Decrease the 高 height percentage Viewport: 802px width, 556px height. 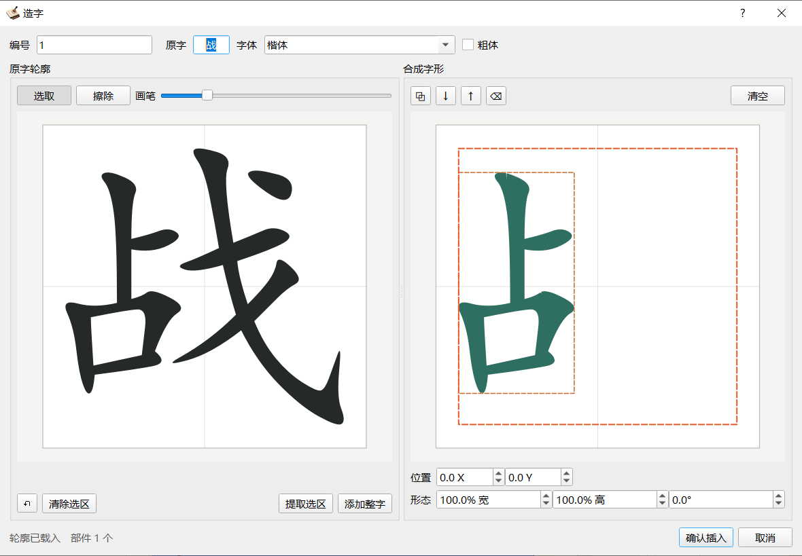pos(663,504)
